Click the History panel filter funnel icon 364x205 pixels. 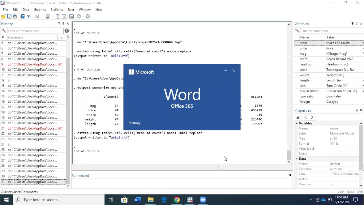click(x=59, y=24)
